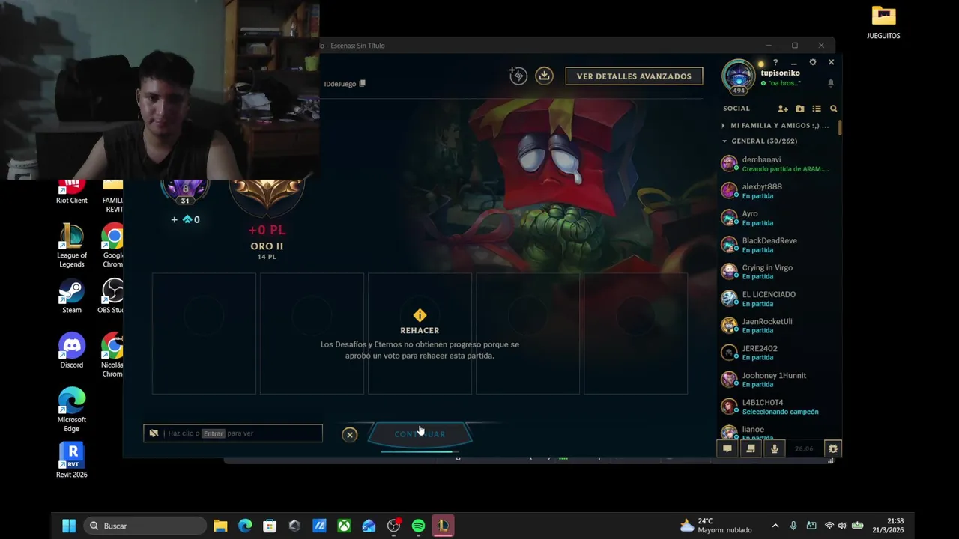Open League of Legends desktop shortcut

pyautogui.click(x=72, y=246)
